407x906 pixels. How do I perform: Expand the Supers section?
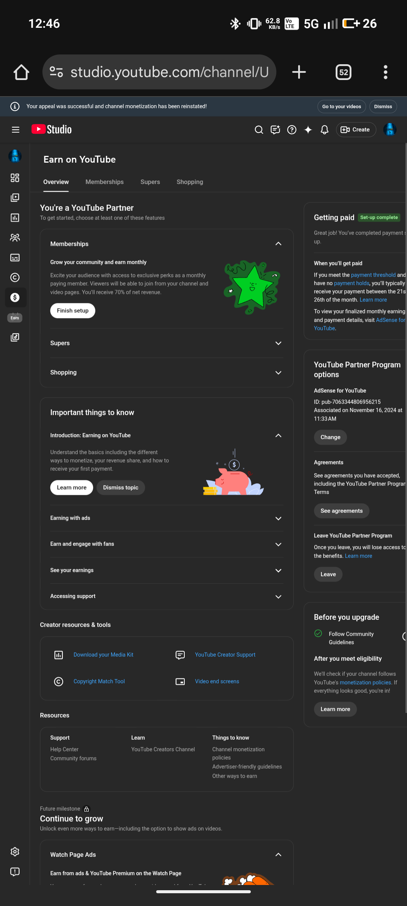278,343
